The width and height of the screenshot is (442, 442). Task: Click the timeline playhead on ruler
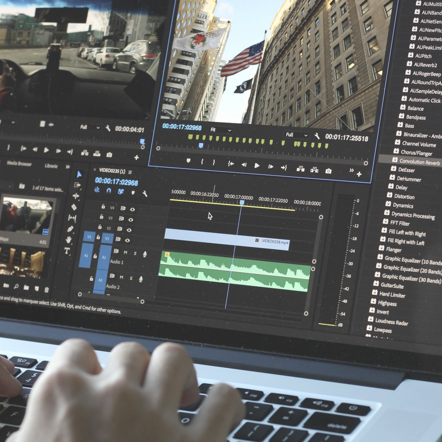[x=242, y=203]
